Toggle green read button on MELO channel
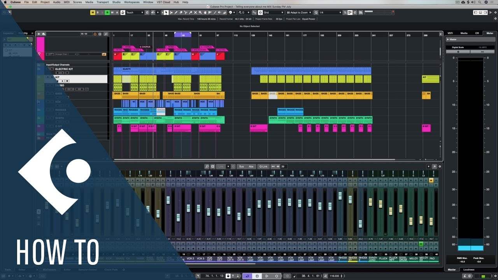This screenshot has height=280, width=498. [421, 244]
